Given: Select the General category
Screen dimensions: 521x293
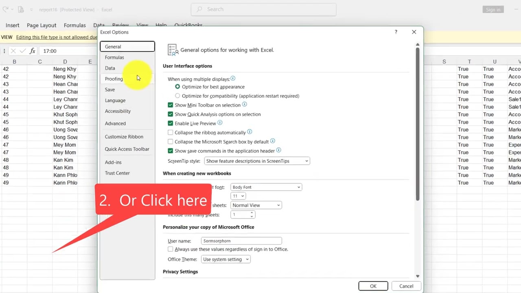Looking at the screenshot, I should (127, 46).
